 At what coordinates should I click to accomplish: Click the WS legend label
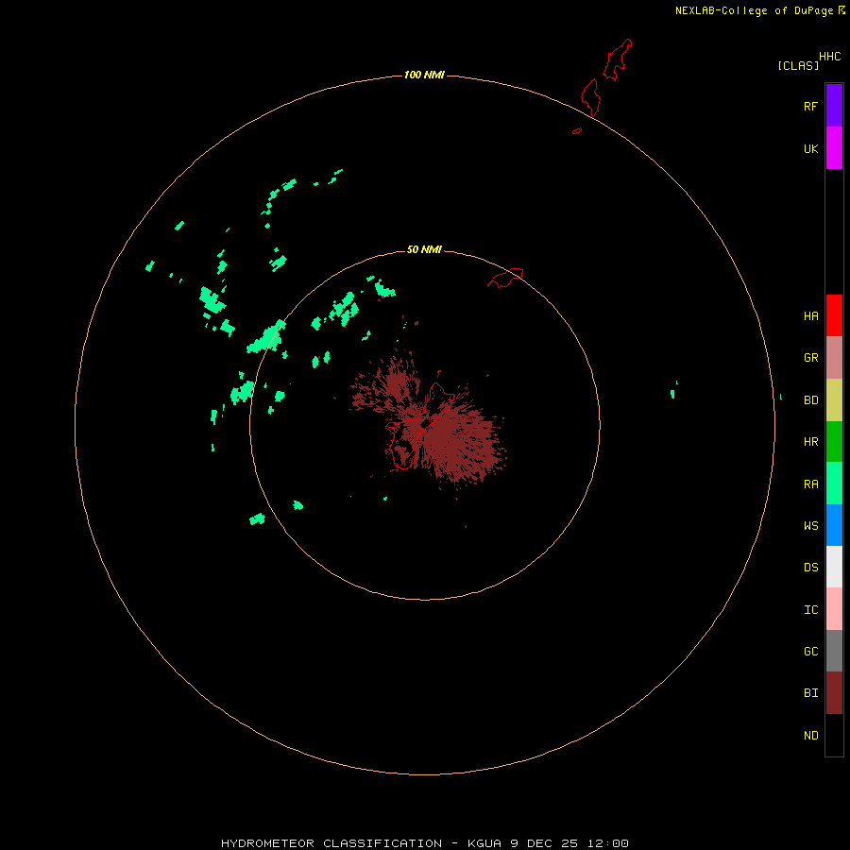tap(810, 525)
